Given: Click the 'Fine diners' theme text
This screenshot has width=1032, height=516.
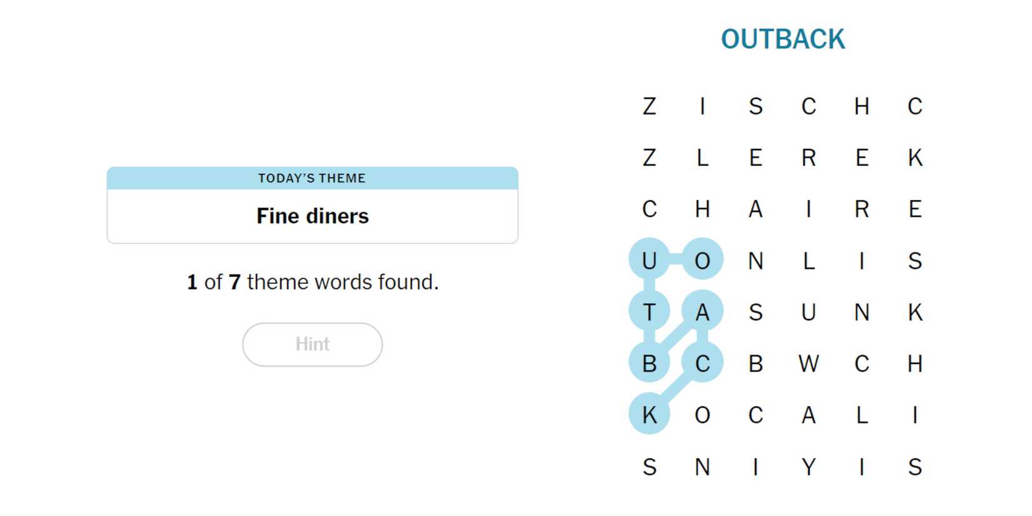Looking at the screenshot, I should [x=312, y=216].
